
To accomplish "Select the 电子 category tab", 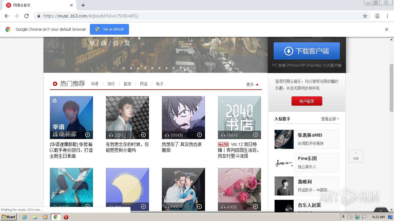I will (160, 84).
